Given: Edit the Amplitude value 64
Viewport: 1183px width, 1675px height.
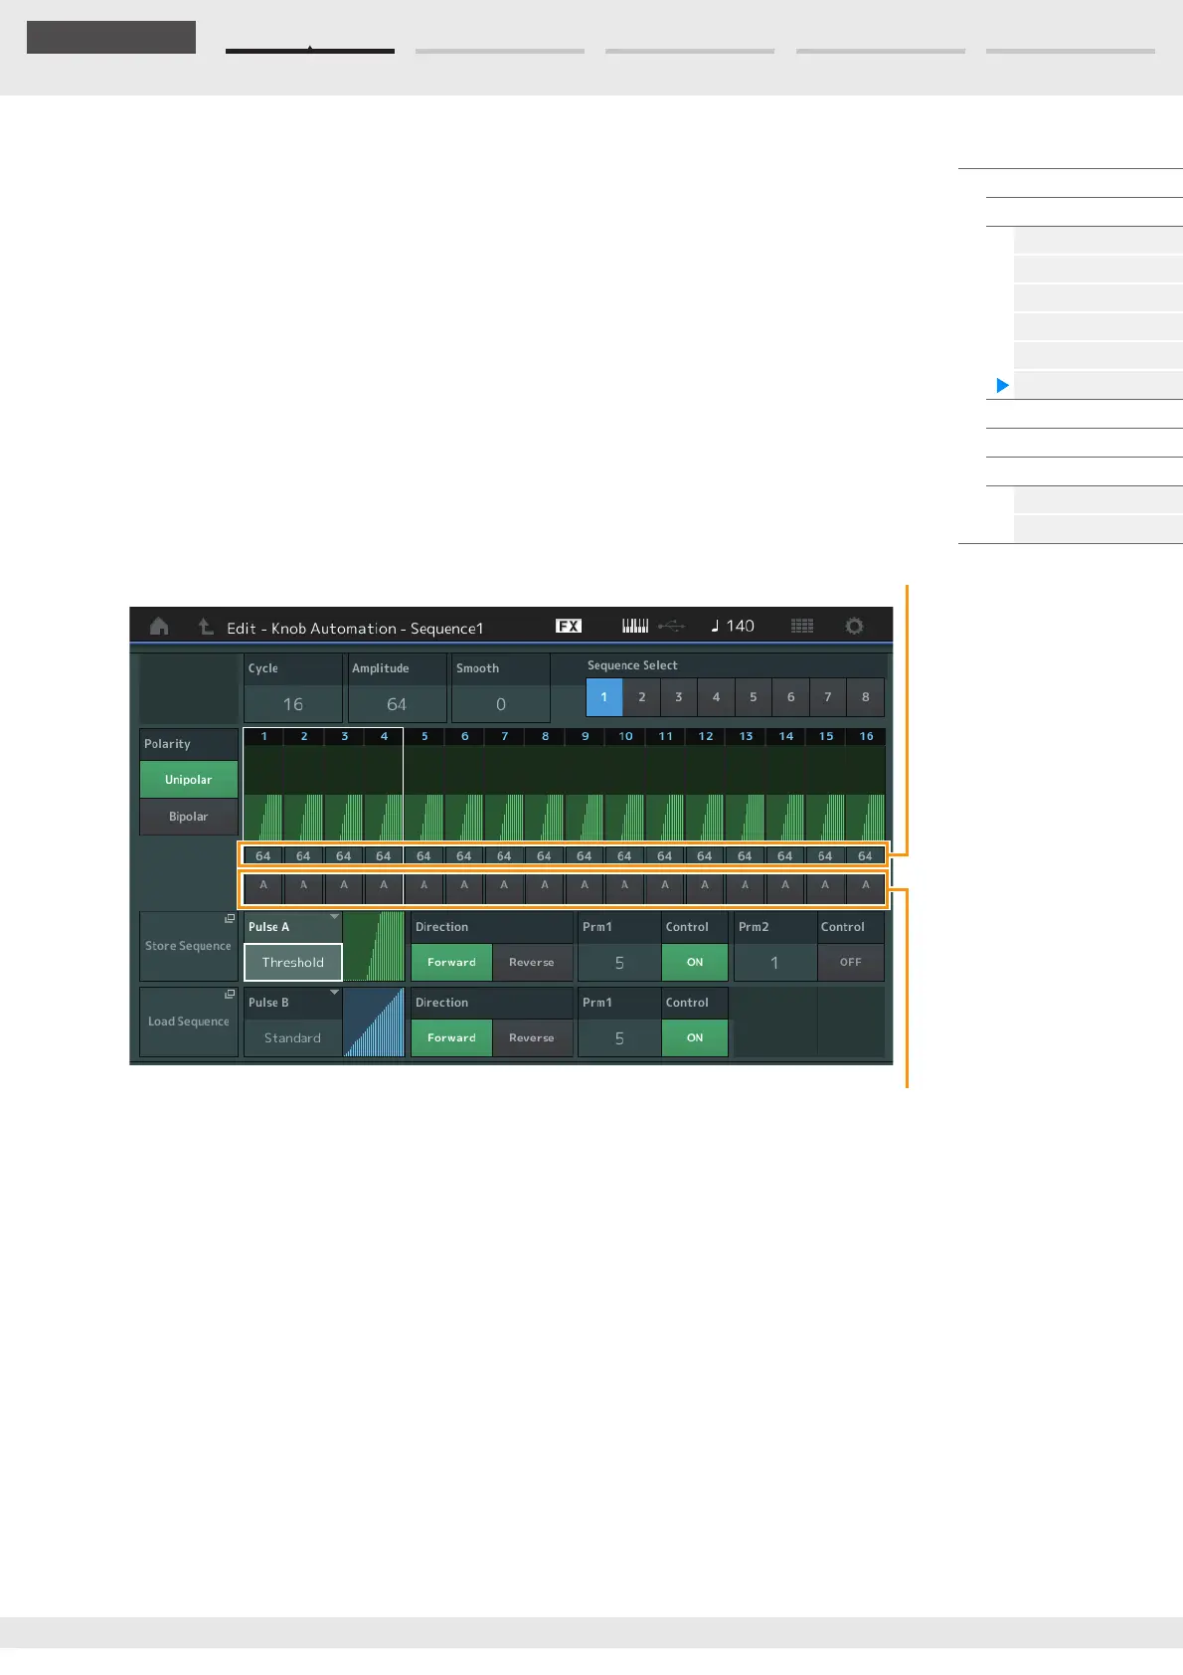Looking at the screenshot, I should point(397,704).
